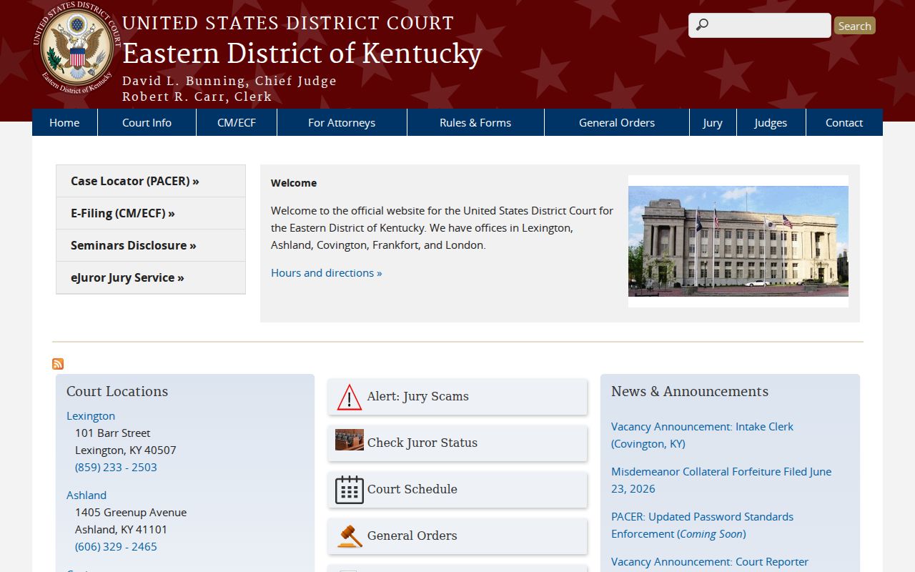This screenshot has height=572, width=915.
Task: Open the Judges menu
Action: point(771,122)
